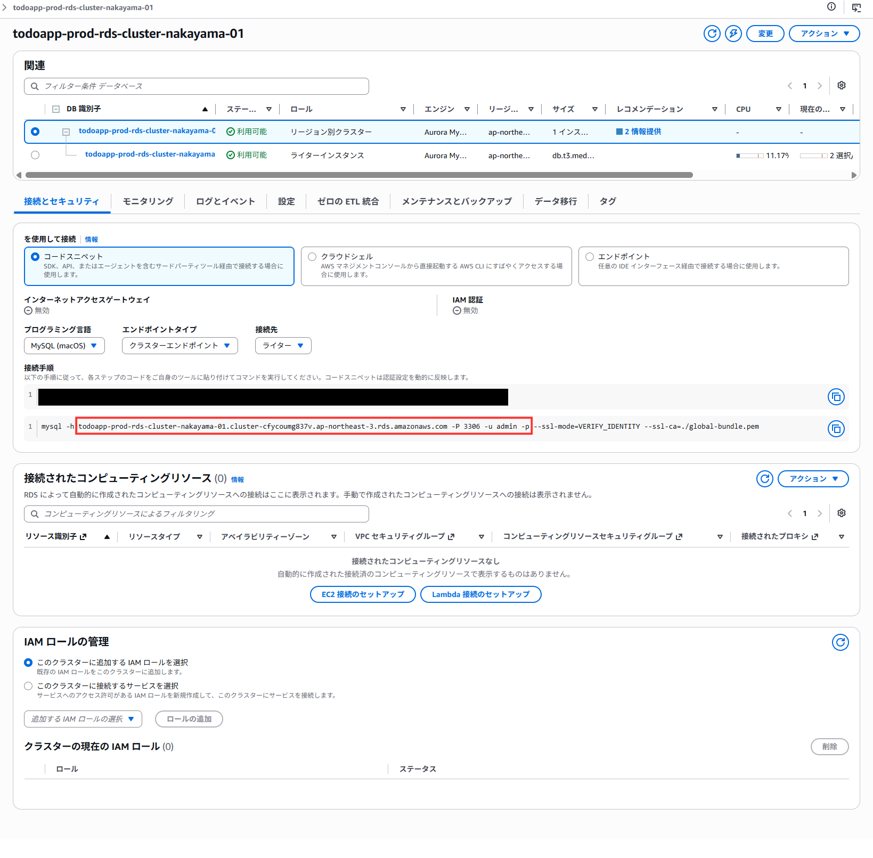The height and width of the screenshot is (858, 873).
Task: Refresh the cluster page with the top refresh icon
Action: 712,34
